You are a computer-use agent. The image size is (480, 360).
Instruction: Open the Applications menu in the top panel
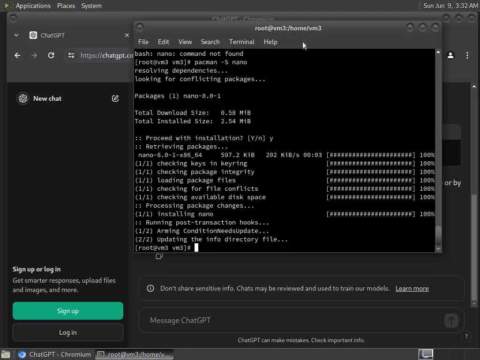coord(33,6)
